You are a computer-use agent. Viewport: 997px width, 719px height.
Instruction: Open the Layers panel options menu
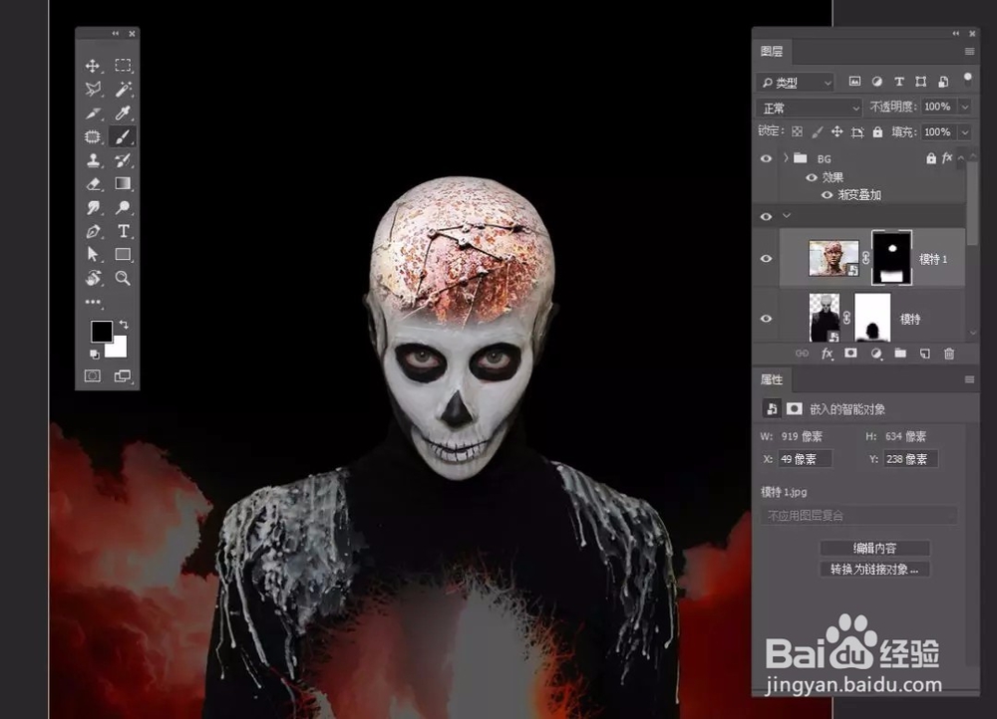click(x=969, y=52)
